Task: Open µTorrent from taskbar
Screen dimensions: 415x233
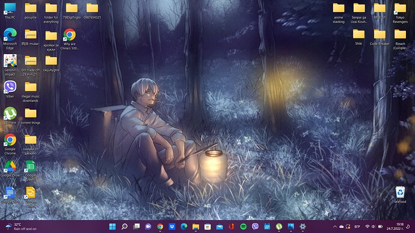Action: coord(279,226)
